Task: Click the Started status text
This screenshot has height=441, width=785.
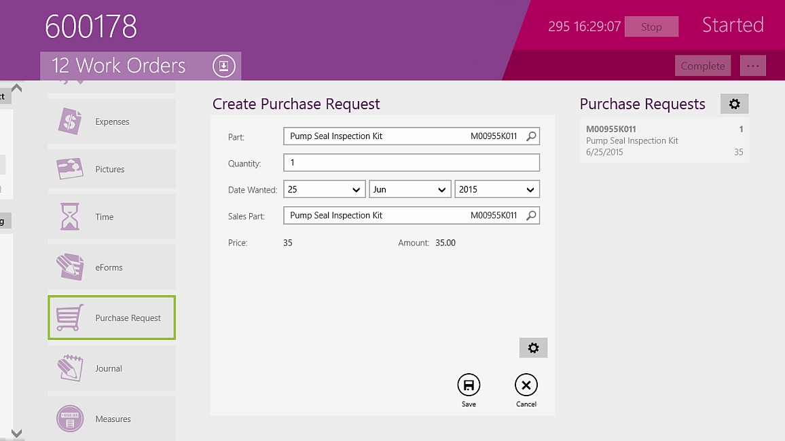Action: point(733,25)
